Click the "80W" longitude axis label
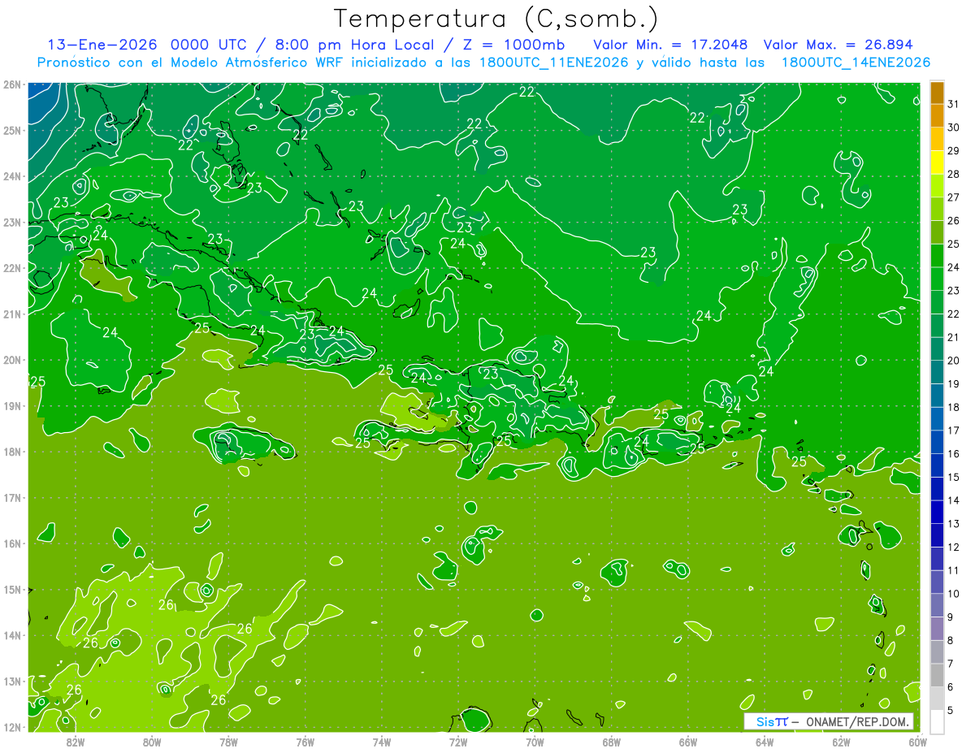This screenshot has width=975, height=753. pos(151,742)
